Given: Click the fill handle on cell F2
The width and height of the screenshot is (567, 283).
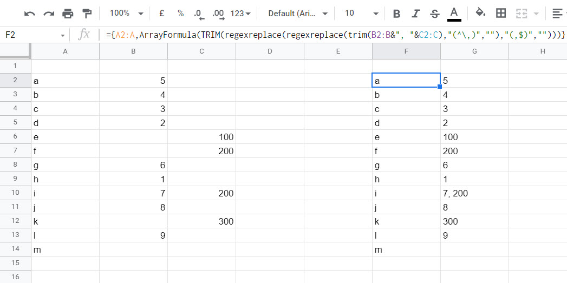Looking at the screenshot, I should click(x=440, y=87).
